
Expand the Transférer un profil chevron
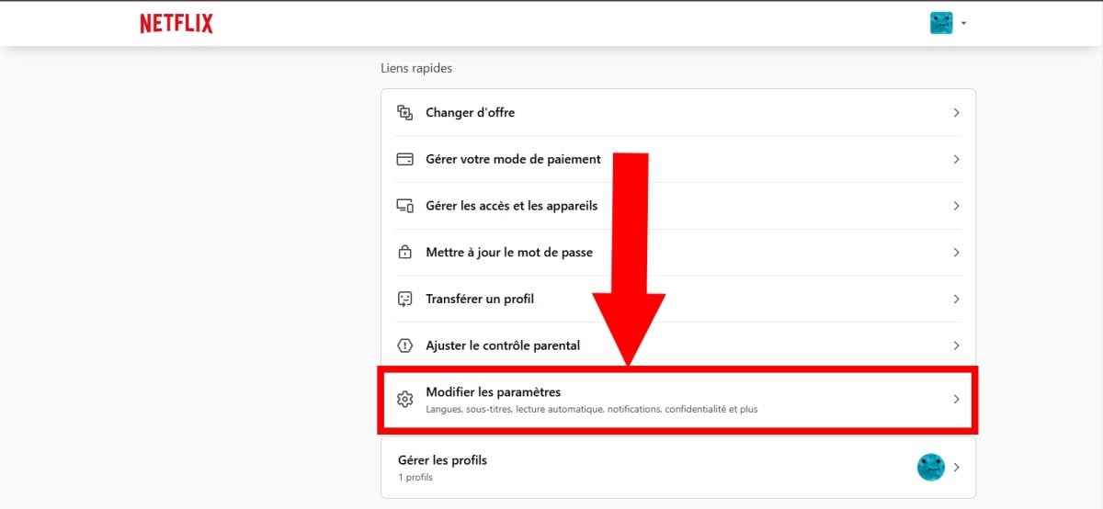coord(956,300)
